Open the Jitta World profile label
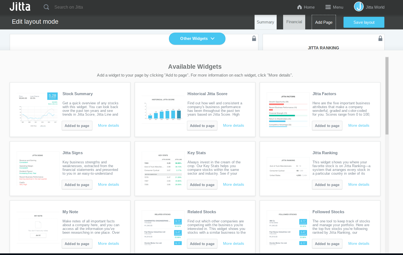403x255 pixels. coord(375,7)
